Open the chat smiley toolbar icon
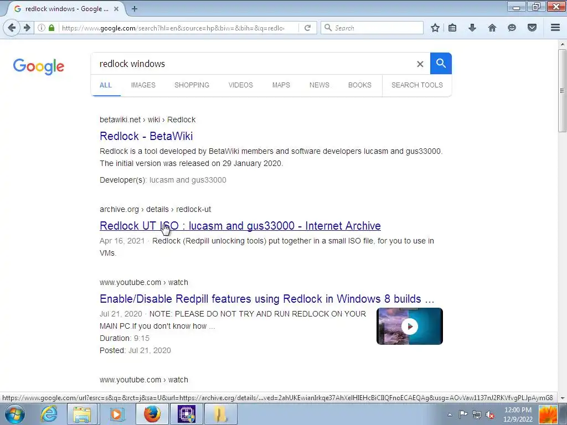The height and width of the screenshot is (425, 567). (512, 28)
